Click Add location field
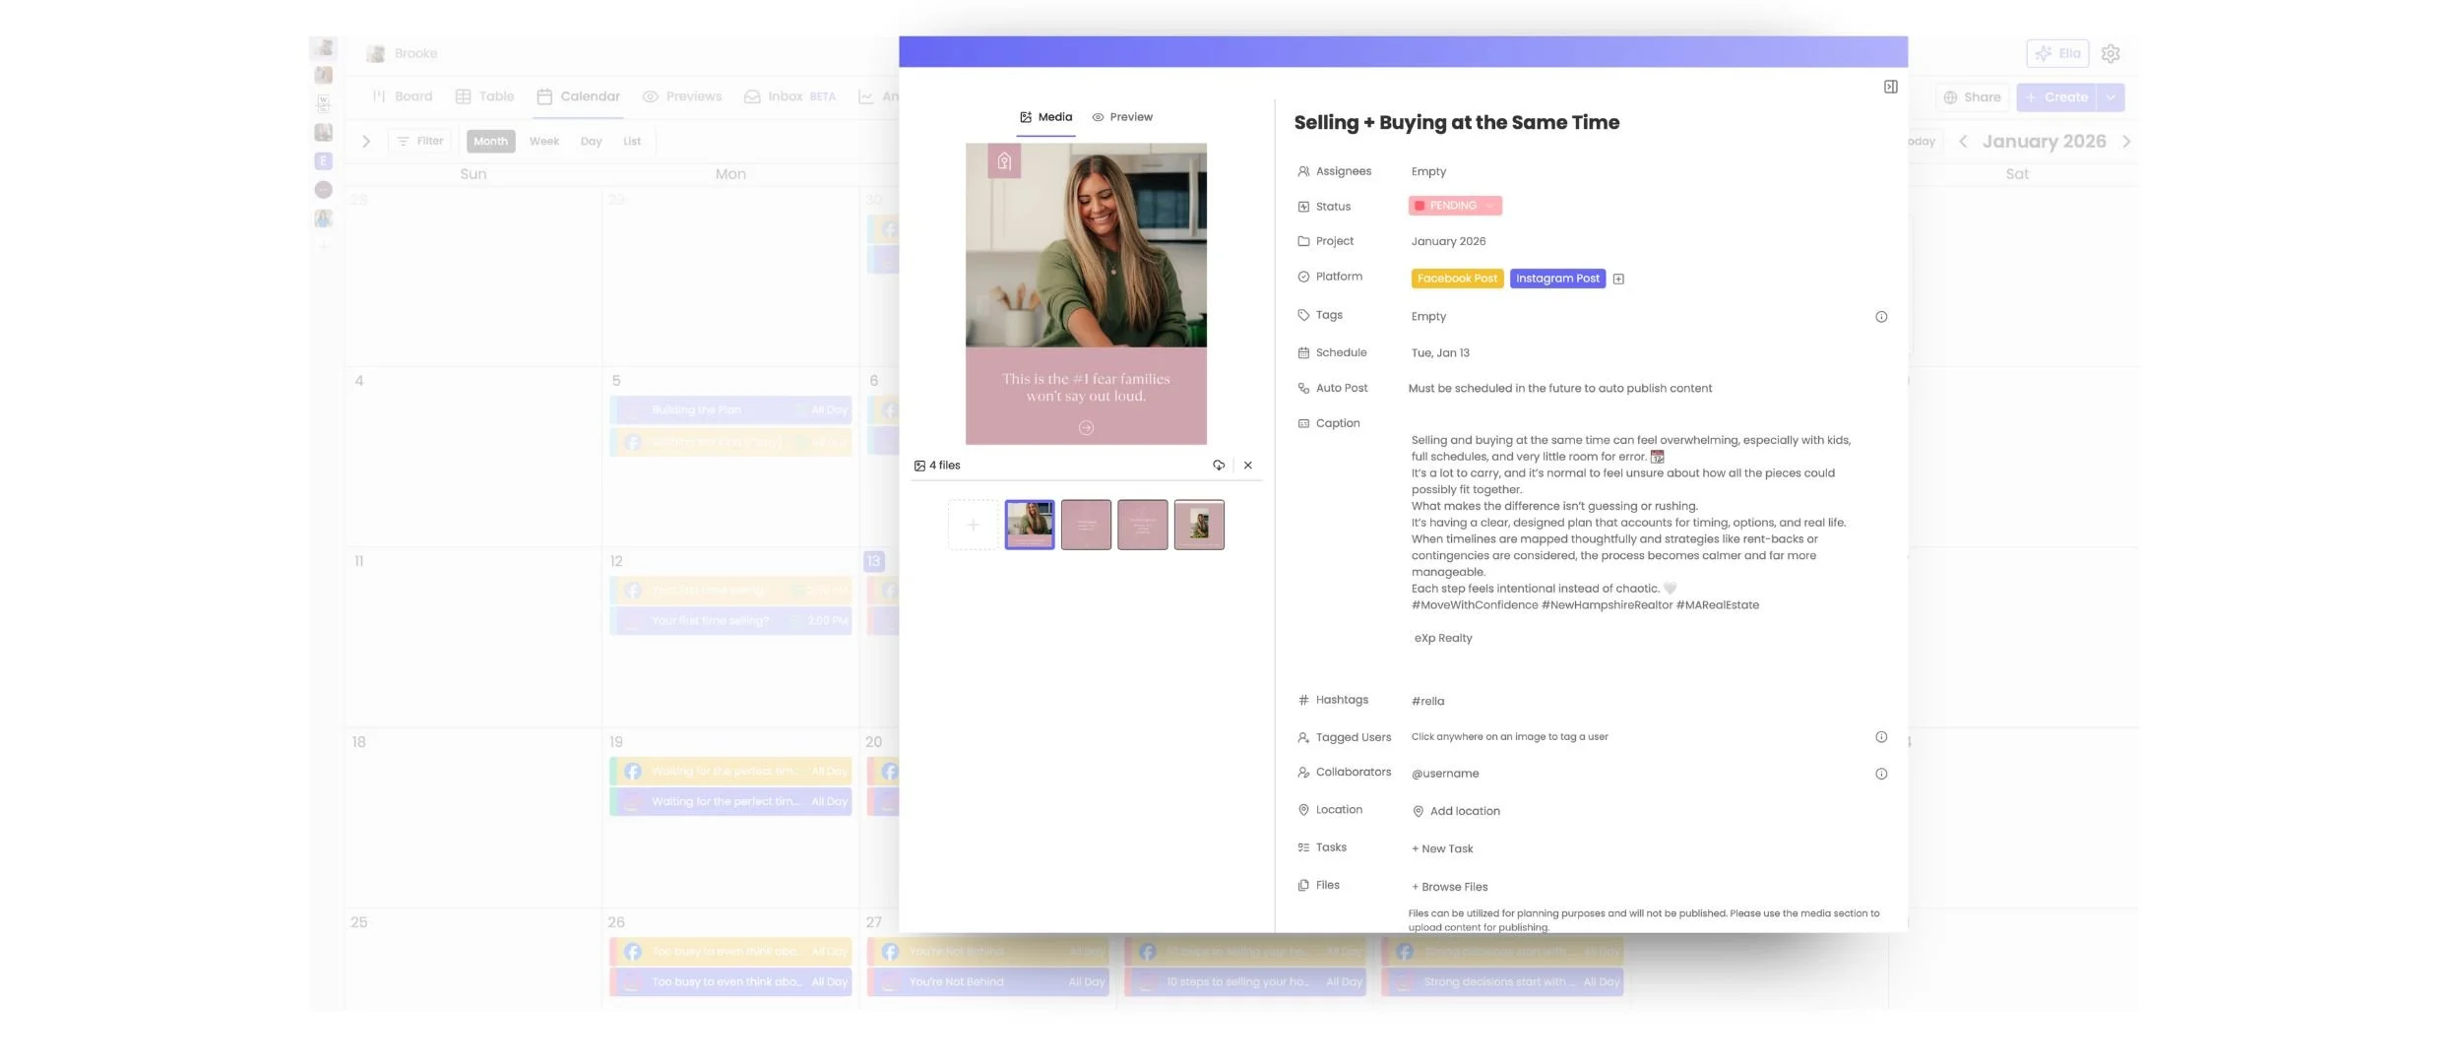Viewport: 2461px width, 1063px height. 1464,811
